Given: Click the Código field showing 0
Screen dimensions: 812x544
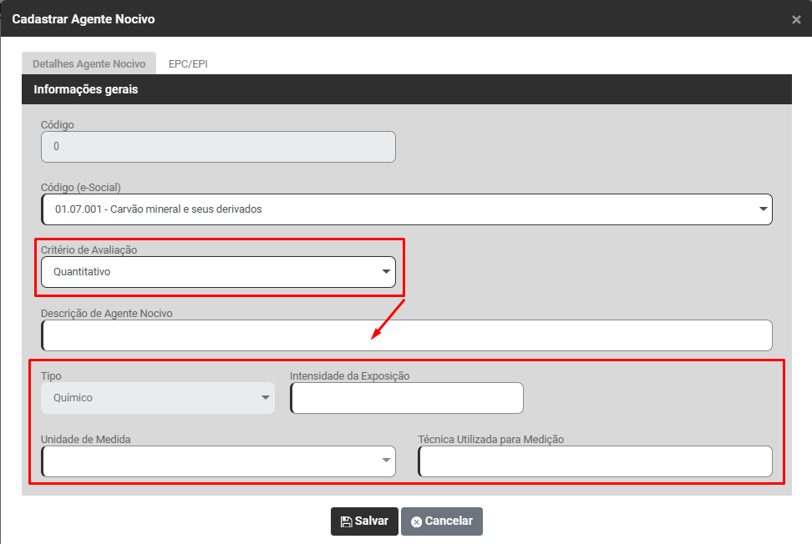Looking at the screenshot, I should click(218, 147).
